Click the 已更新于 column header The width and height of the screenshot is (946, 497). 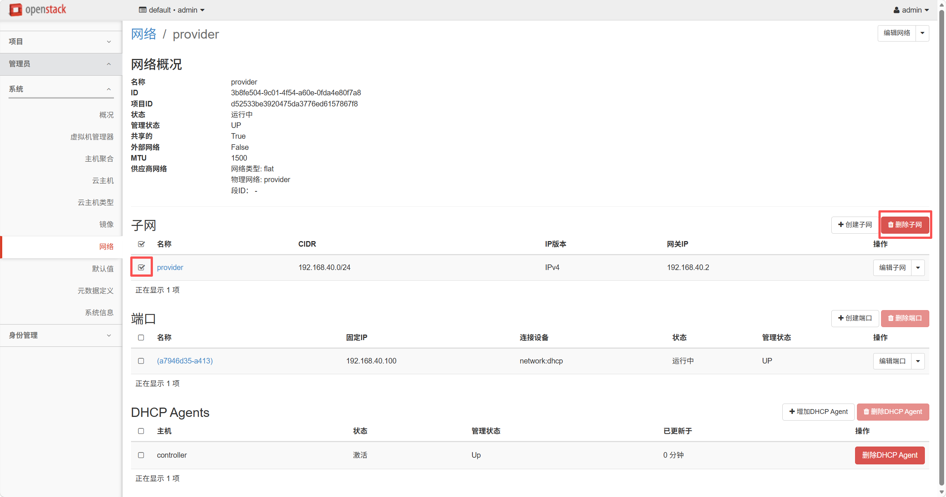pyautogui.click(x=678, y=431)
